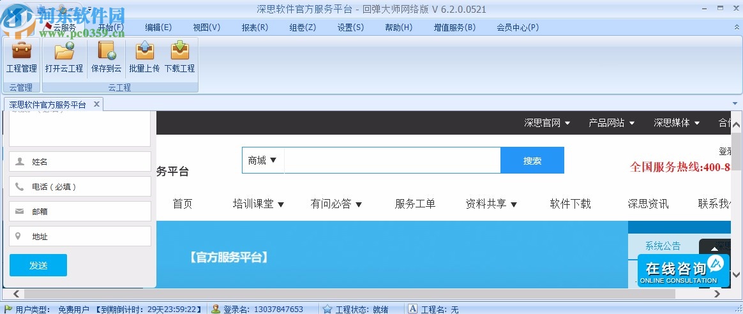Open the 软件下载 page
The image size is (743, 314).
pyautogui.click(x=570, y=204)
